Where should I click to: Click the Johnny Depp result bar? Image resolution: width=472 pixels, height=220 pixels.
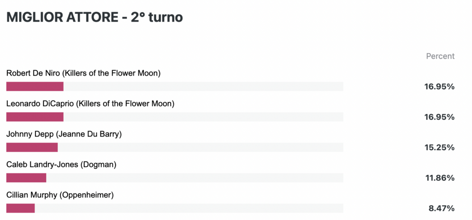click(32, 148)
